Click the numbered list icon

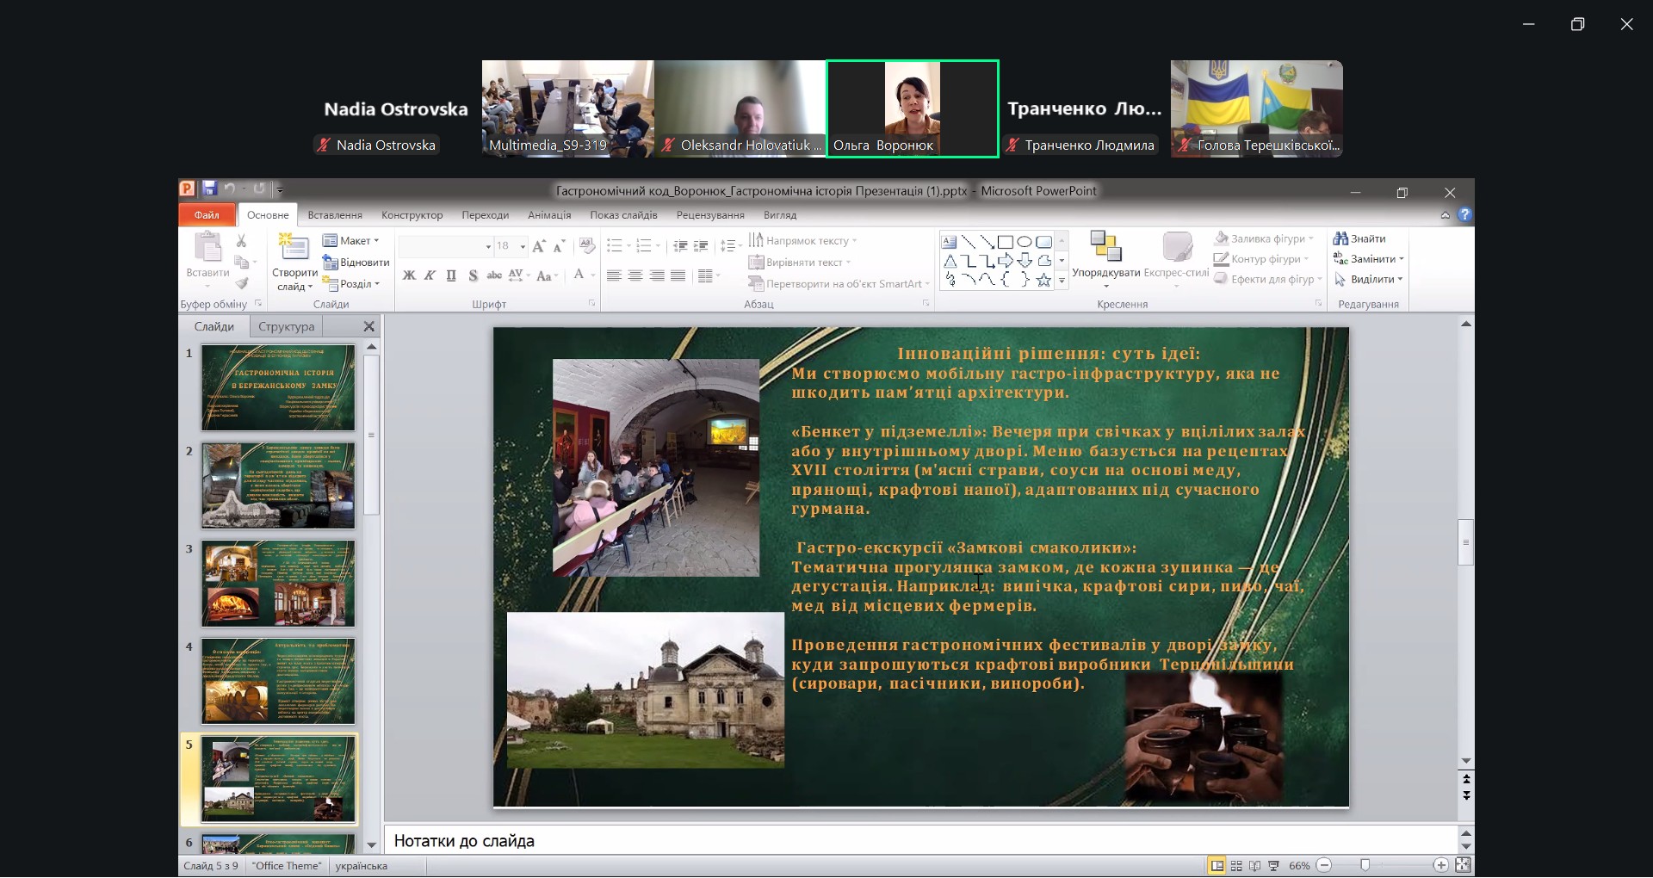point(644,246)
